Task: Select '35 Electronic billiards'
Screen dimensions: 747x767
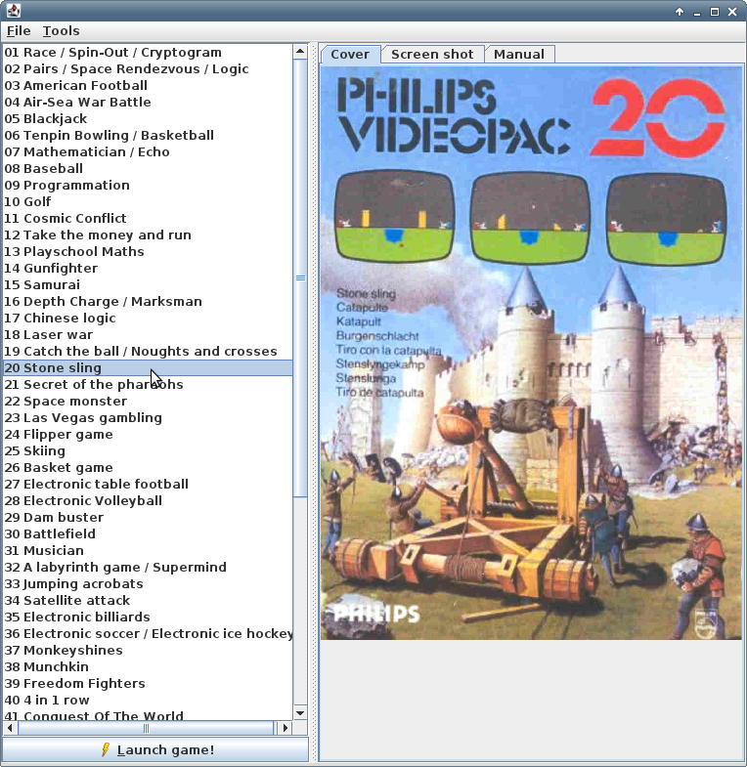Action: [x=148, y=618]
